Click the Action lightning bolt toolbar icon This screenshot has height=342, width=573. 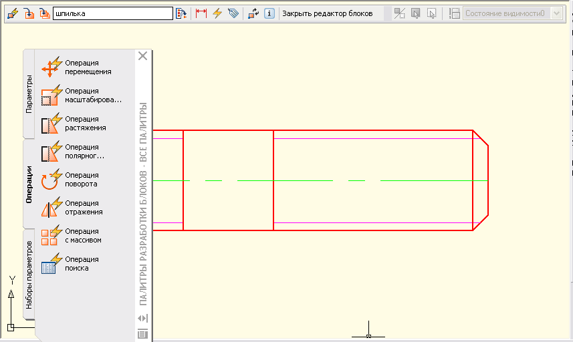pos(217,13)
